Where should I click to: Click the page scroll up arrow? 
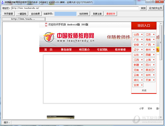coord(161,23)
